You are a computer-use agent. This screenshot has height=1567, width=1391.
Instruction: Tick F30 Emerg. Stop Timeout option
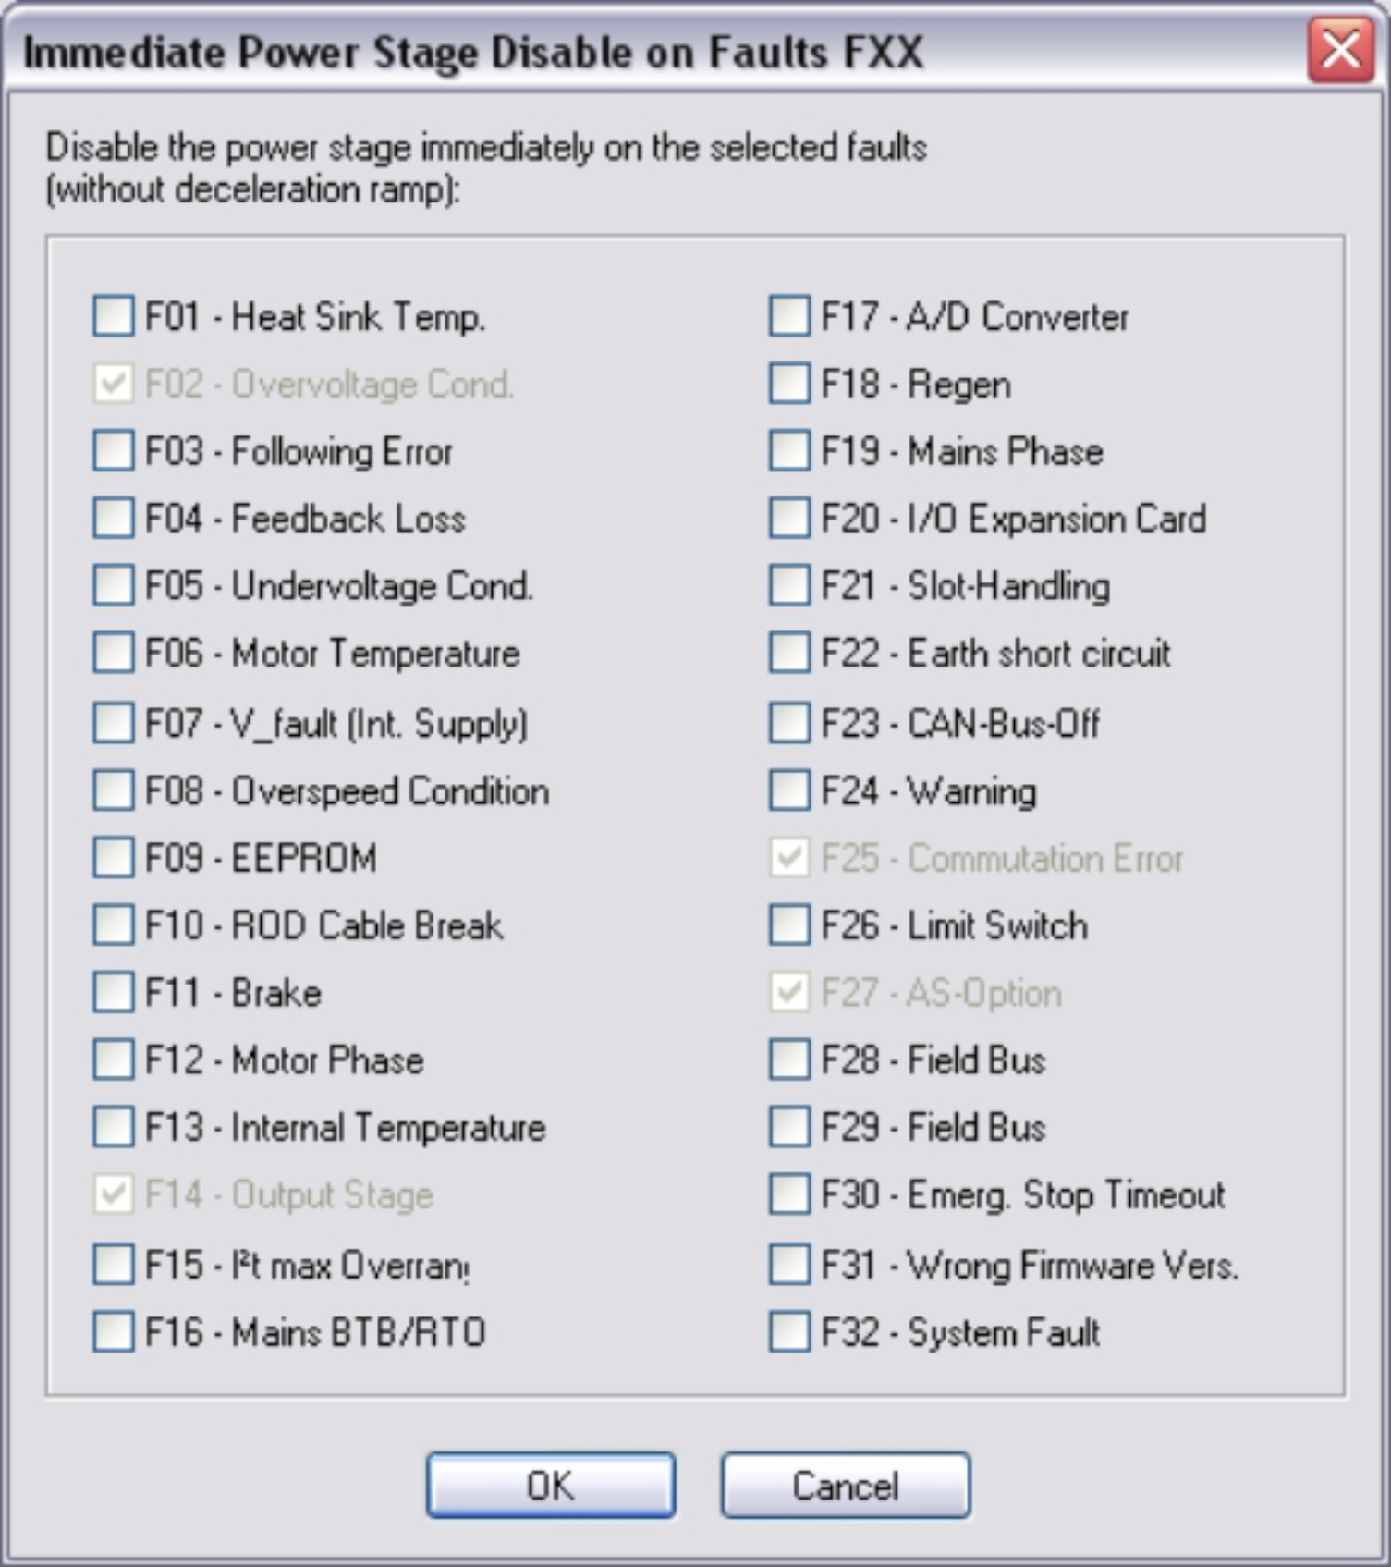click(x=789, y=1195)
